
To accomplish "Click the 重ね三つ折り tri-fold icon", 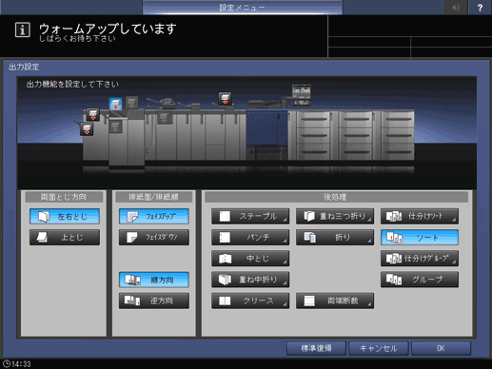I will (x=309, y=217).
